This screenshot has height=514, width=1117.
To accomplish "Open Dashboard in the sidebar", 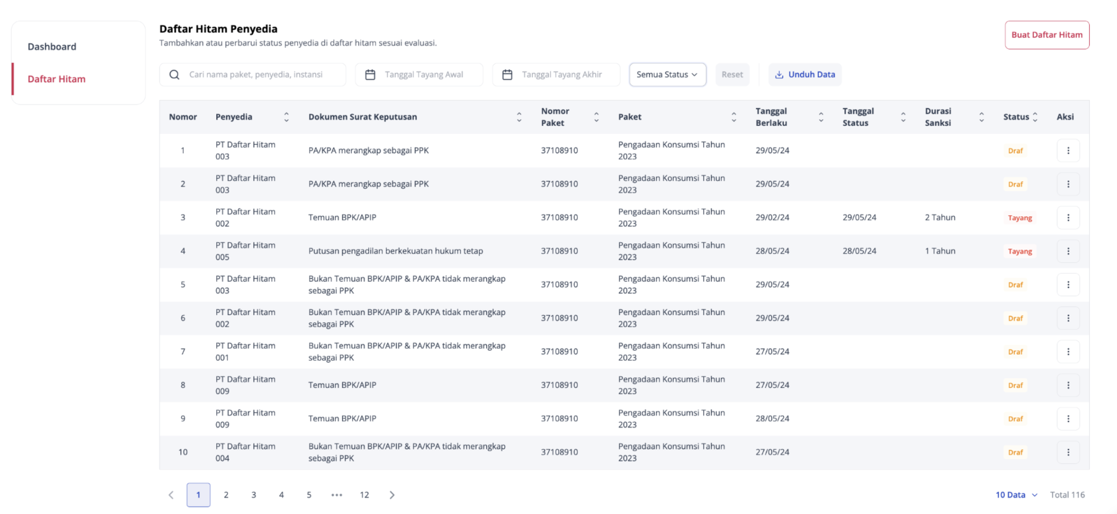I will click(52, 47).
